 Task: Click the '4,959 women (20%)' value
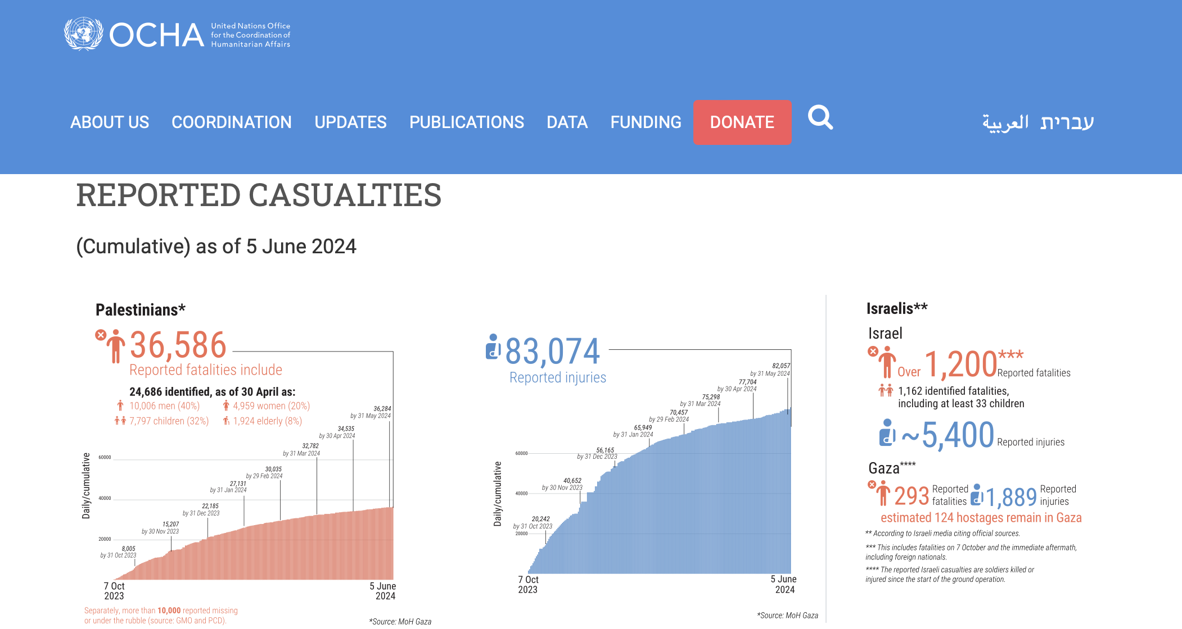pos(272,405)
